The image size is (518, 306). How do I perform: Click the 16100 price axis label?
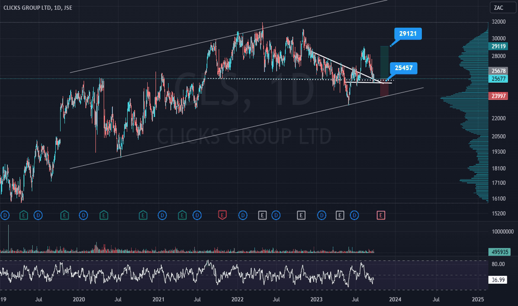(x=499, y=199)
